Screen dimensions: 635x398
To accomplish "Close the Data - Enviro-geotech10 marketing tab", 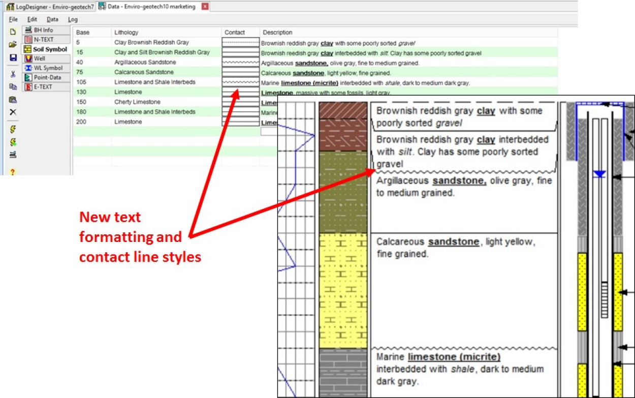I will pyautogui.click(x=205, y=7).
